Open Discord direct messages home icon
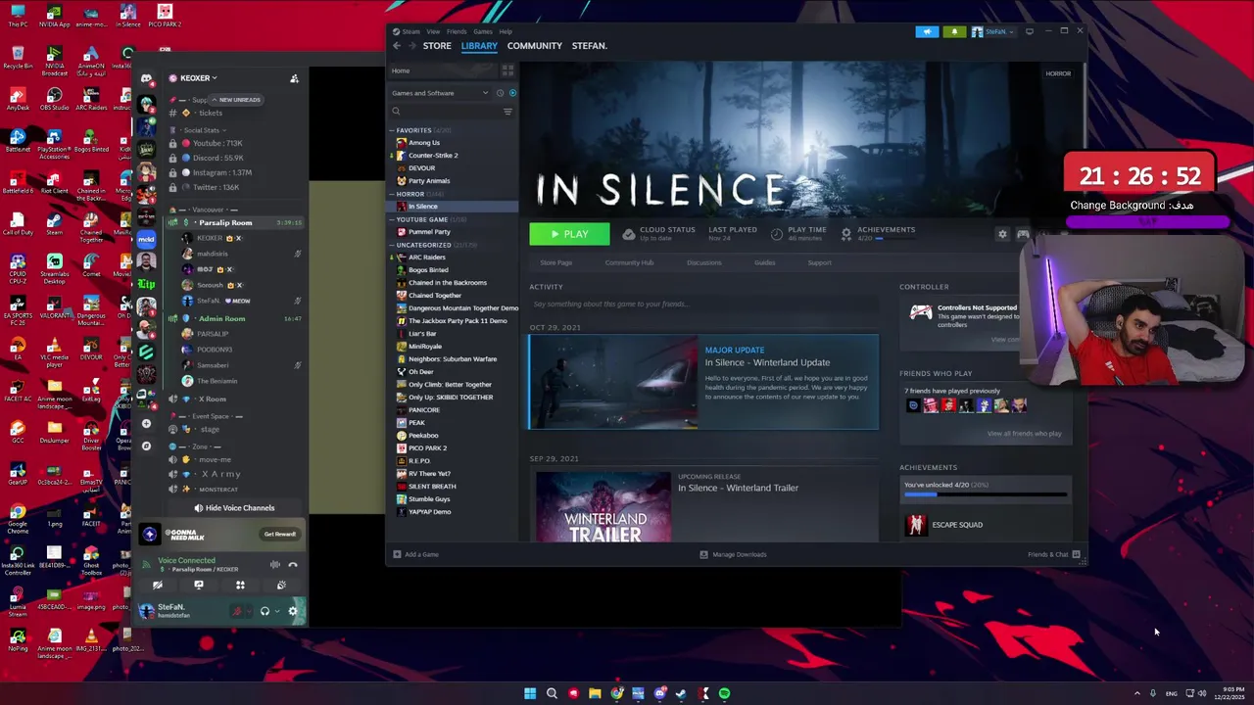 146,78
